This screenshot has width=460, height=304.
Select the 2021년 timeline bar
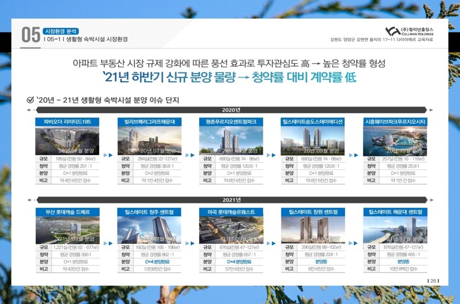pyautogui.click(x=231, y=200)
